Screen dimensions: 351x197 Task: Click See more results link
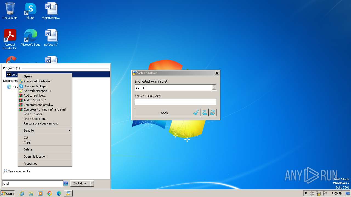(x=19, y=171)
